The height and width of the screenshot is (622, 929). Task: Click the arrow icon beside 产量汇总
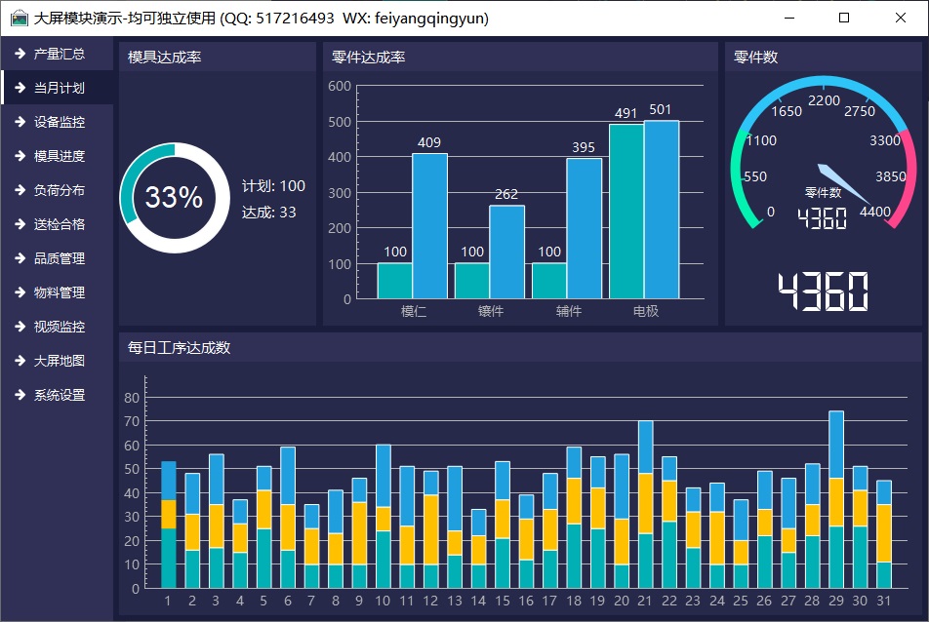tap(20, 54)
